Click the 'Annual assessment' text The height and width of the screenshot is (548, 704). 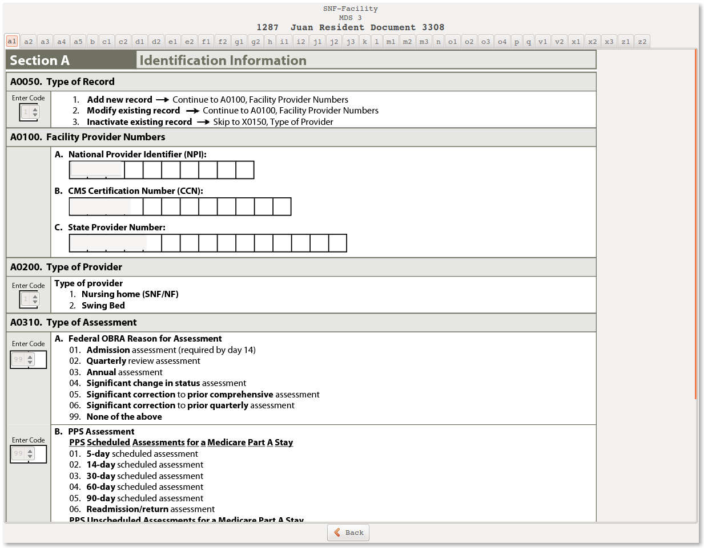click(x=124, y=372)
